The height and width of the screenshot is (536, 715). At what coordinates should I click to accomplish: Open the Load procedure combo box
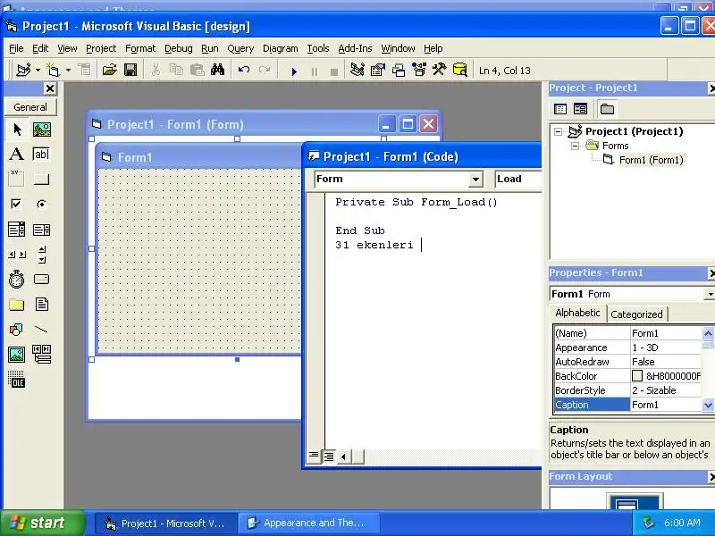tap(518, 180)
